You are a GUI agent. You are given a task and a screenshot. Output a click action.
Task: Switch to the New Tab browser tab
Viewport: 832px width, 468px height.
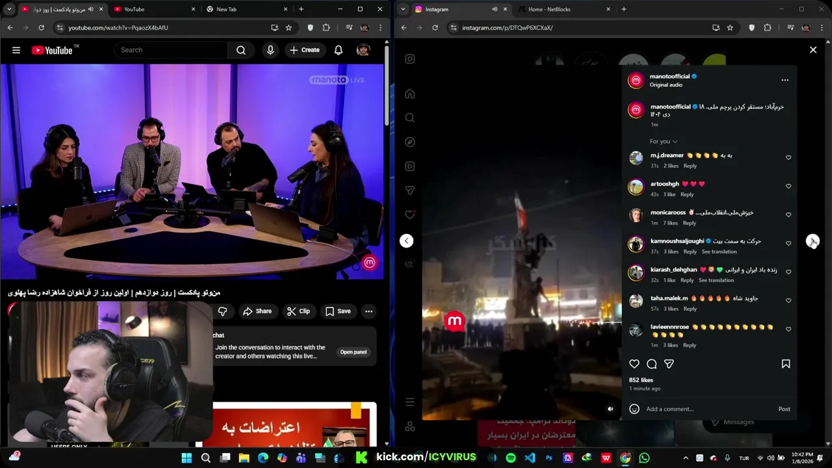click(x=246, y=9)
